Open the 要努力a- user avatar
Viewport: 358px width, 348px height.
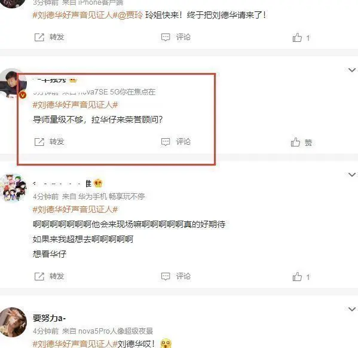14,322
